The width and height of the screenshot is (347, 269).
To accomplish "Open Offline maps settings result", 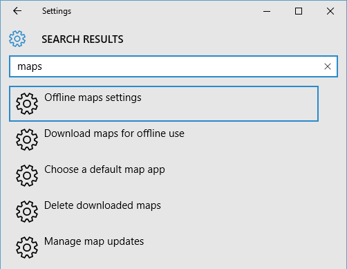I will click(x=164, y=104).
